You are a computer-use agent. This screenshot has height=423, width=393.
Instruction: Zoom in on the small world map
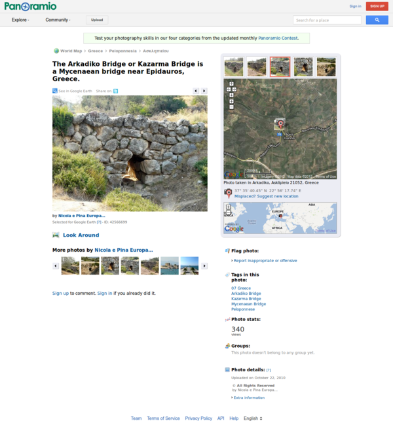coord(228,207)
